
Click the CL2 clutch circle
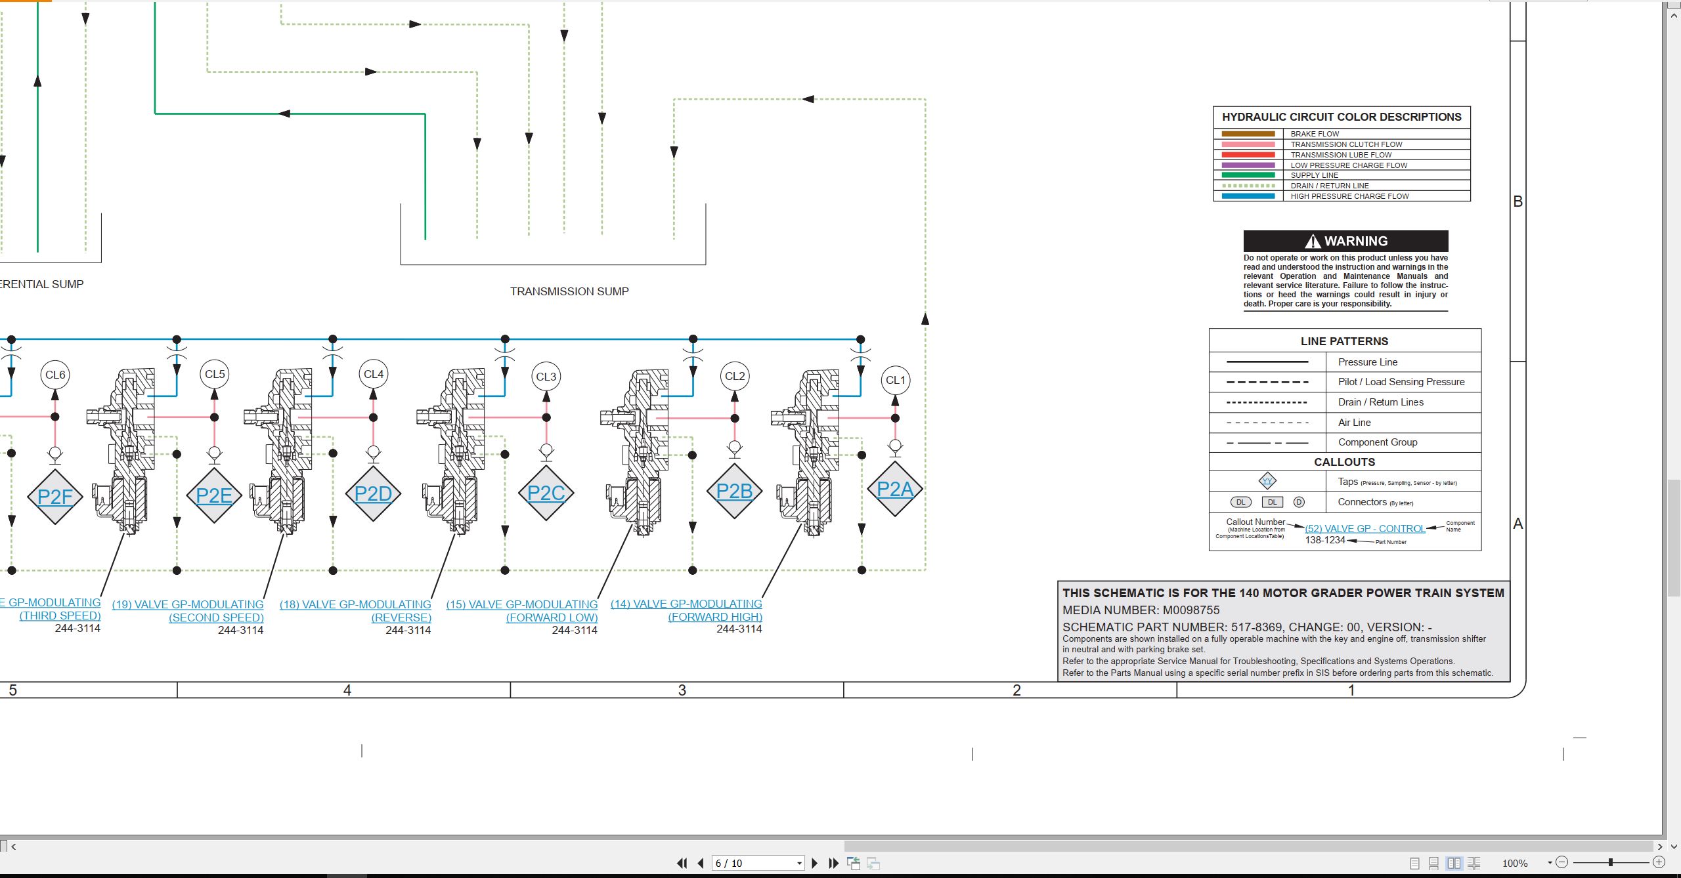pyautogui.click(x=735, y=376)
